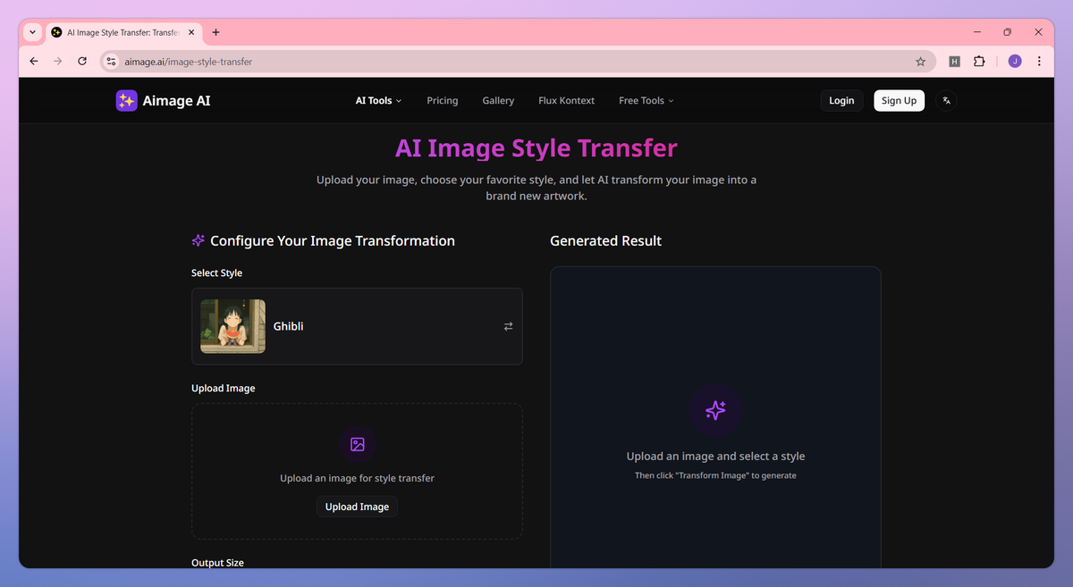Expand the Free Tools dropdown menu
Image resolution: width=1073 pixels, height=587 pixels.
tap(646, 101)
